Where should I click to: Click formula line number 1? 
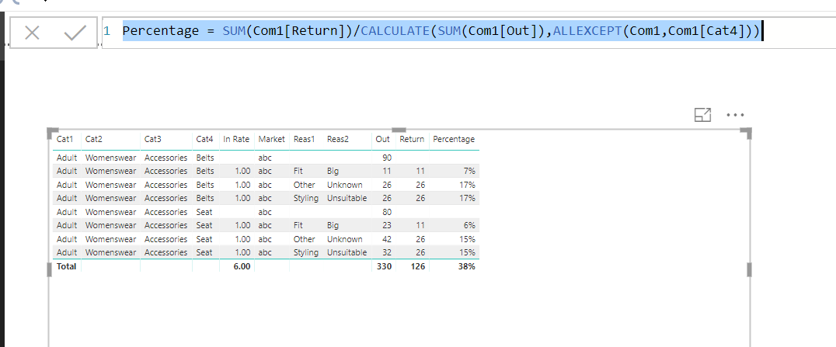107,31
